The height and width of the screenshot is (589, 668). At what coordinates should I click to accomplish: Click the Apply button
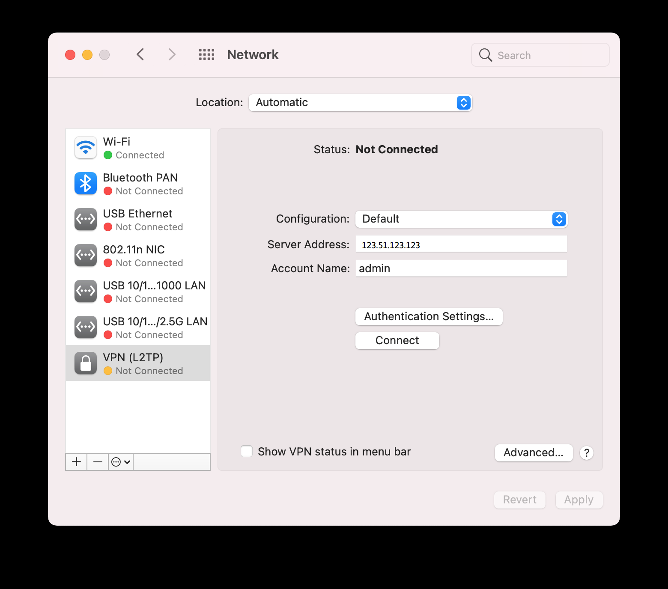point(579,500)
